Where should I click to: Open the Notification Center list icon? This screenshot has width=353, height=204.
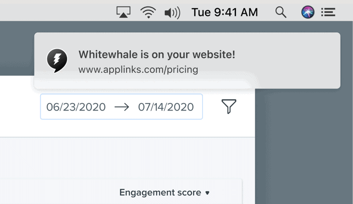click(328, 12)
